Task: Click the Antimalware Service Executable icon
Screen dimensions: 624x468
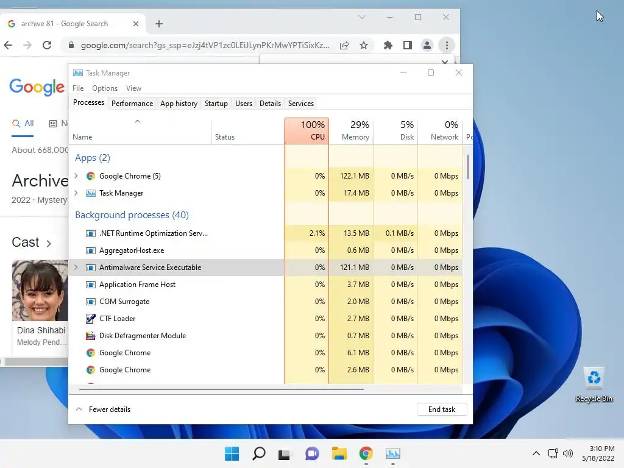Action: [91, 268]
